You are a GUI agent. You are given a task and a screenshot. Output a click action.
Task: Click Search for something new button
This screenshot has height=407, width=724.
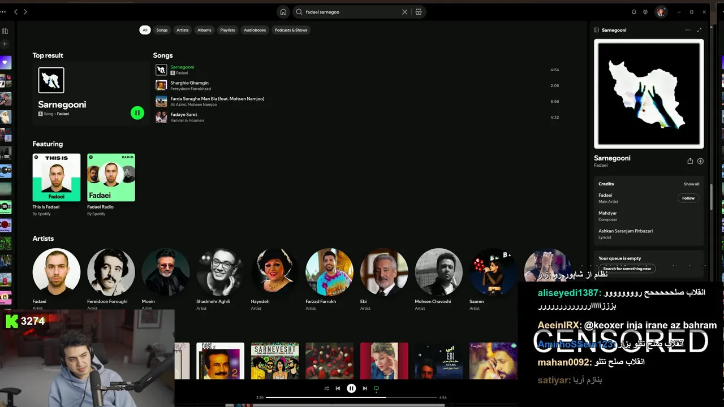[x=627, y=269]
